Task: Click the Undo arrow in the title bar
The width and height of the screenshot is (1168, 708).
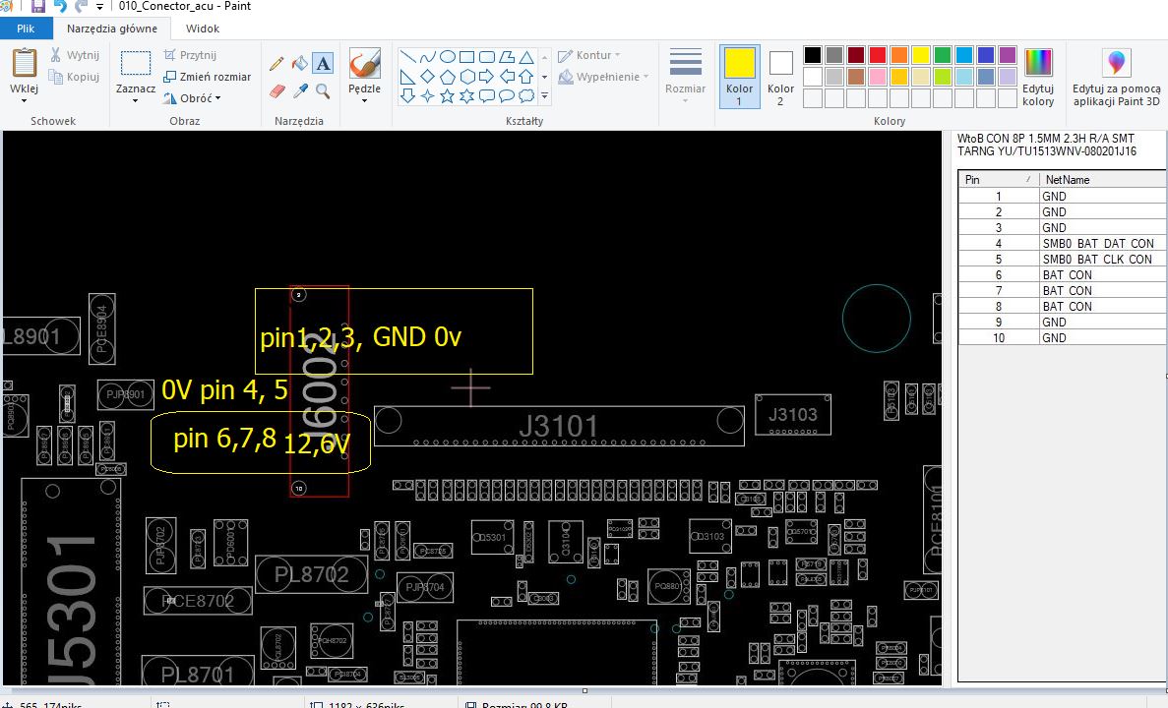Action: pos(61,7)
